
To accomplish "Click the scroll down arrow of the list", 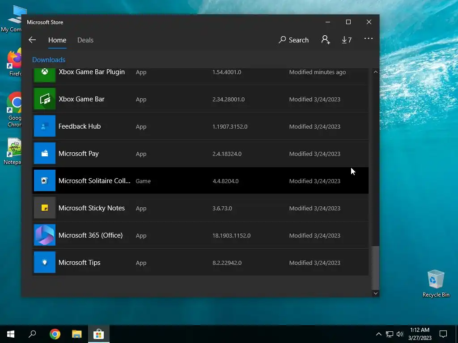I will click(x=376, y=293).
